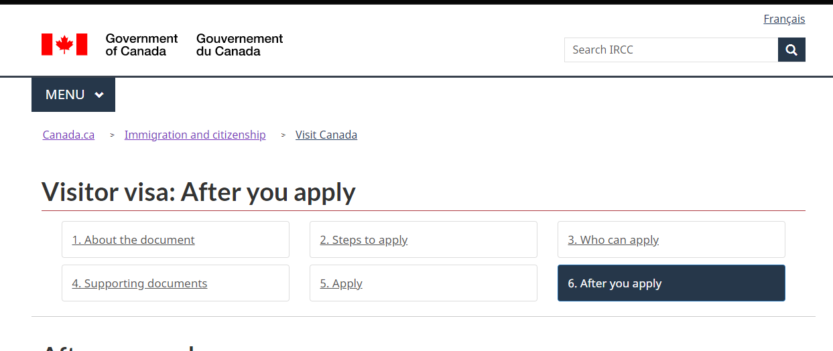Go to the Canada.ca breadcrumb link
833x351 pixels.
68,135
